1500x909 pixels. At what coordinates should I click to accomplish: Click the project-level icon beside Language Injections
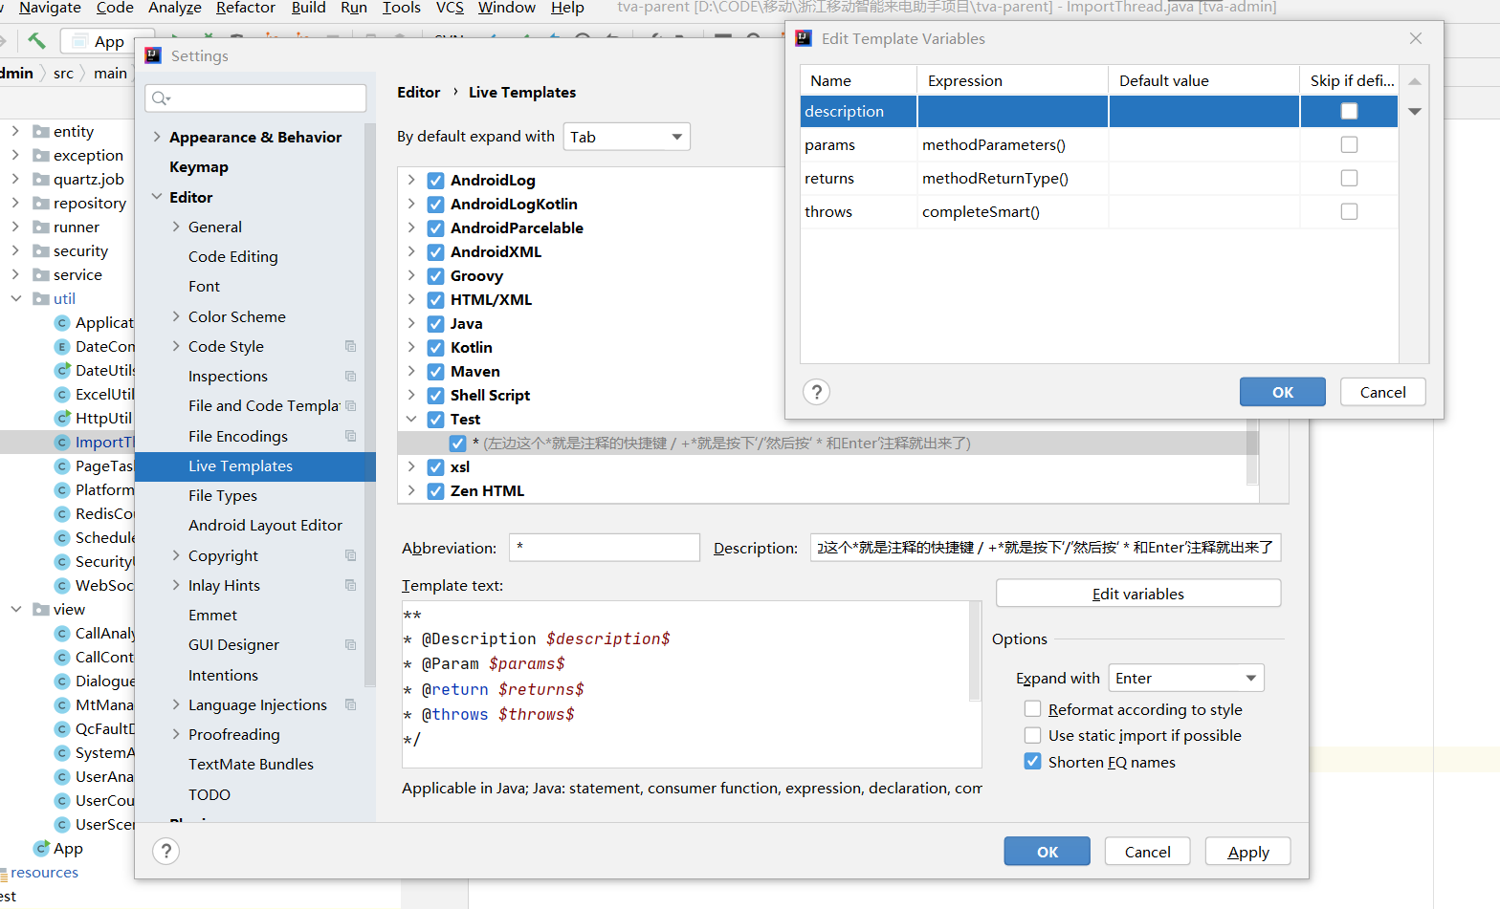point(350,704)
